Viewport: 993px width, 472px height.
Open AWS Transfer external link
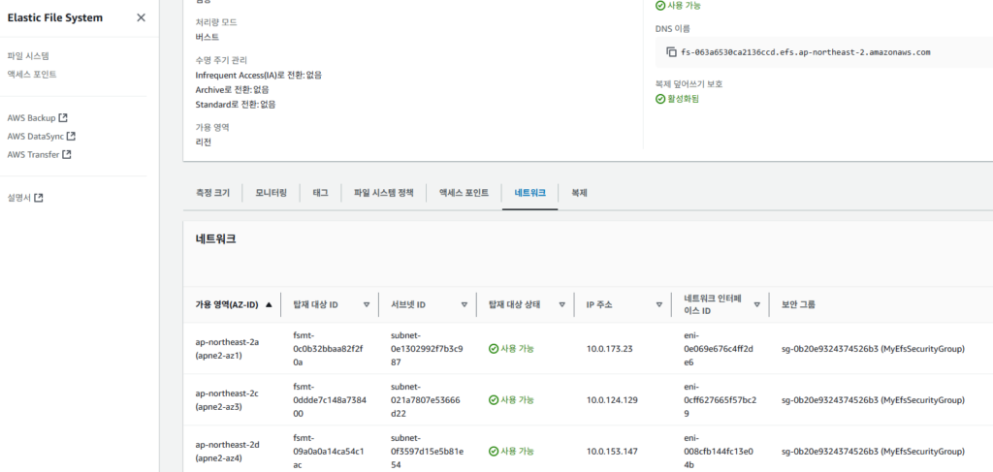tap(39, 154)
